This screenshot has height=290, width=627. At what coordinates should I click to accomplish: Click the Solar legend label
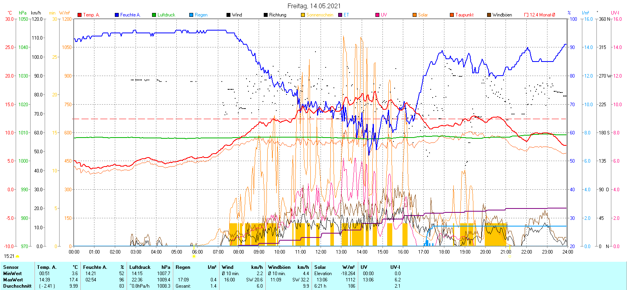[x=423, y=15]
